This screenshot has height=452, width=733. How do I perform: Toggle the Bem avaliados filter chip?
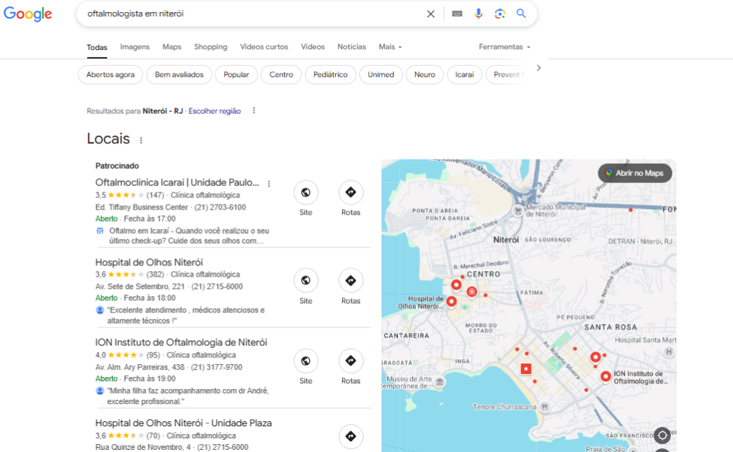coord(179,74)
